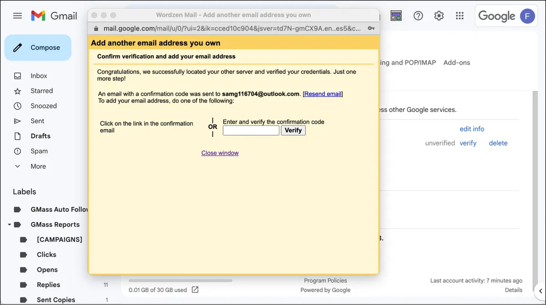
Task: Open the Replies label
Action: [x=48, y=285]
